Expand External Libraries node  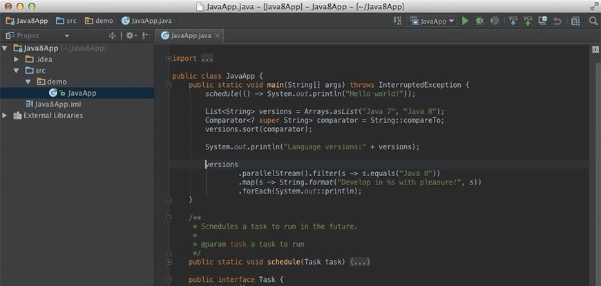pyautogui.click(x=6, y=115)
